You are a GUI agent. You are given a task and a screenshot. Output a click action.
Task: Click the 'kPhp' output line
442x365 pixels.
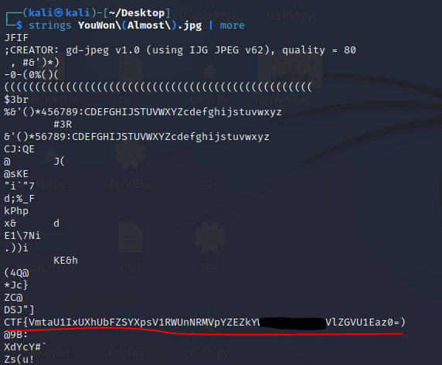point(16,211)
